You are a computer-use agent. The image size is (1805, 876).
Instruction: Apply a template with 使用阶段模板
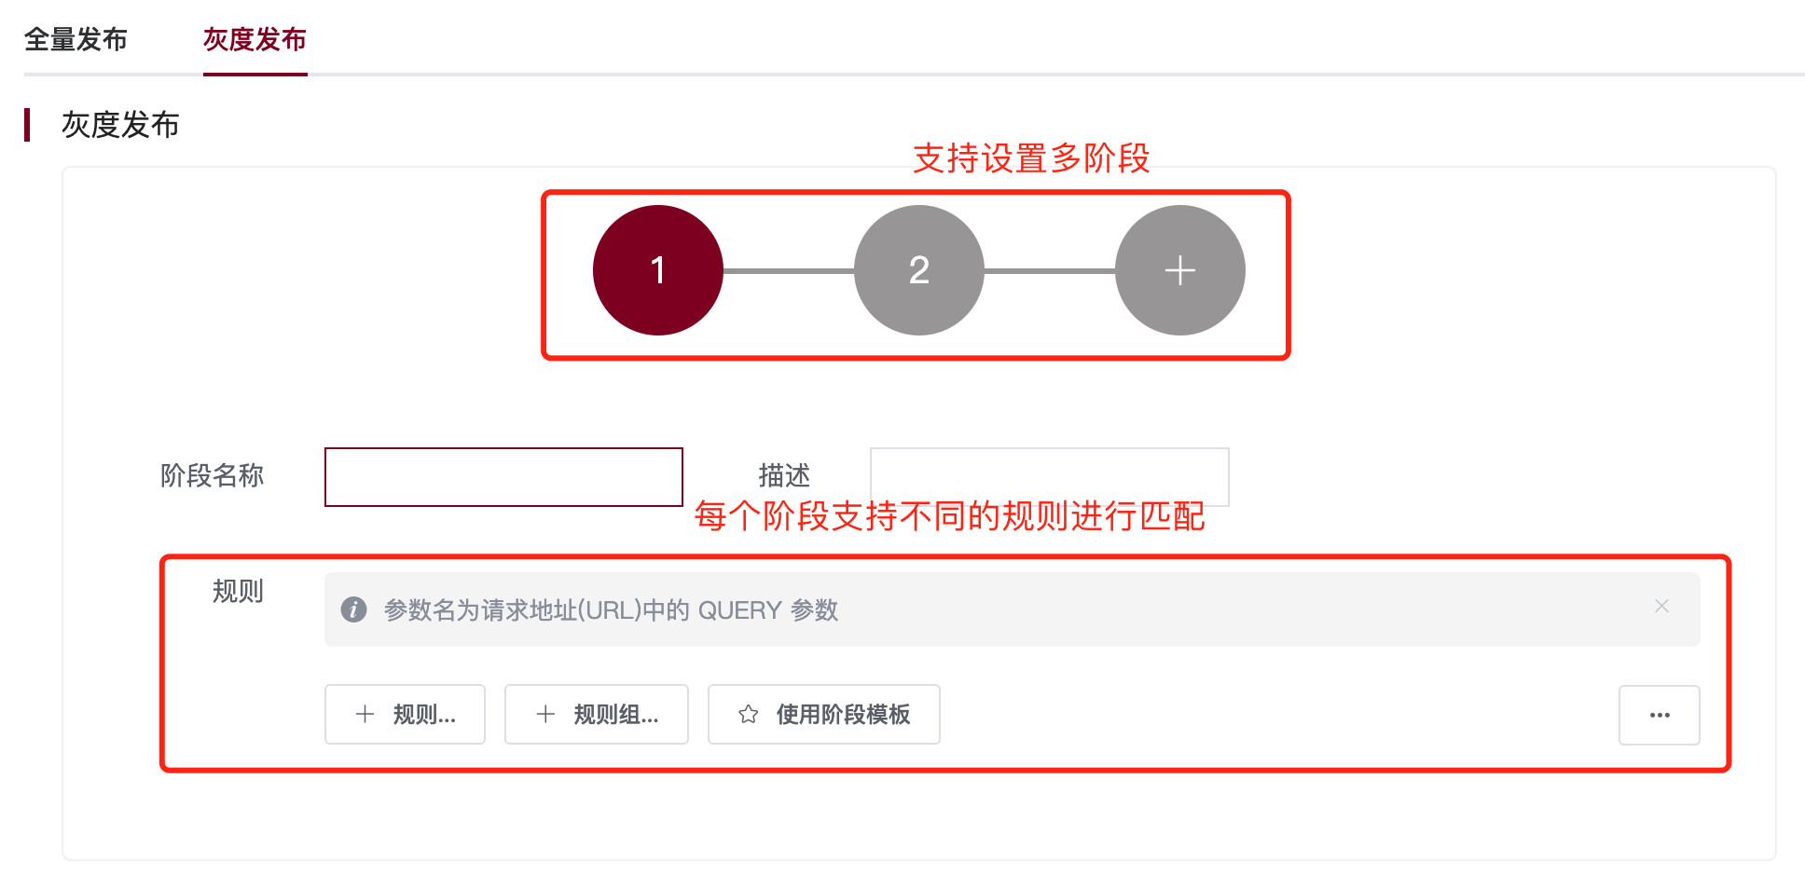(824, 715)
